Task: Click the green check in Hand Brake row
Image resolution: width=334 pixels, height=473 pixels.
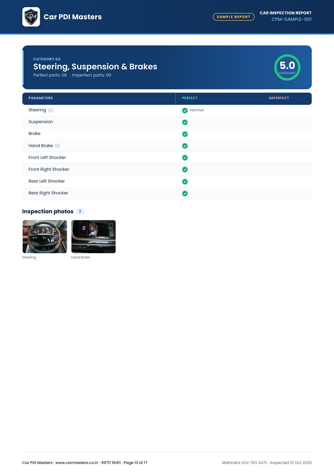Action: 185,146
